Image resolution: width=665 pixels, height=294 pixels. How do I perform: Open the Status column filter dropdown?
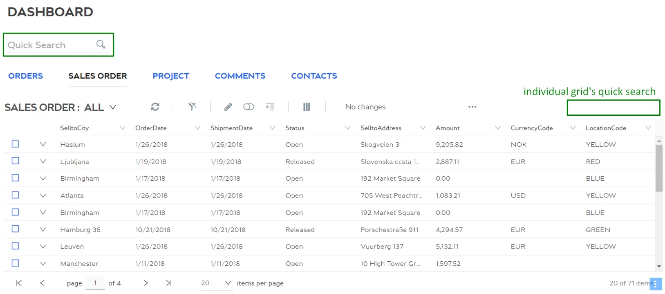(347, 128)
